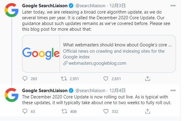Like the December 4 rollout tweet
The image size is (188, 121).
pyautogui.click(x=106, y=112)
